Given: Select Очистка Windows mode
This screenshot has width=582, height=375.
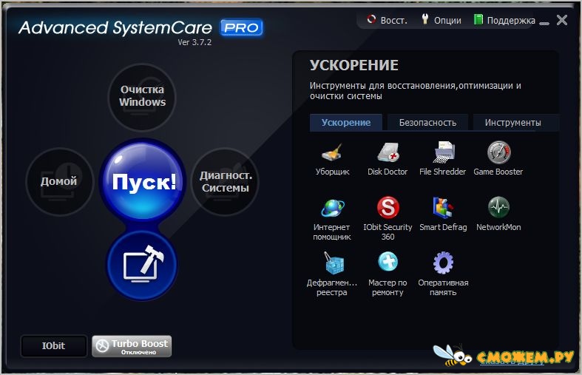Looking at the screenshot, I should [x=143, y=97].
